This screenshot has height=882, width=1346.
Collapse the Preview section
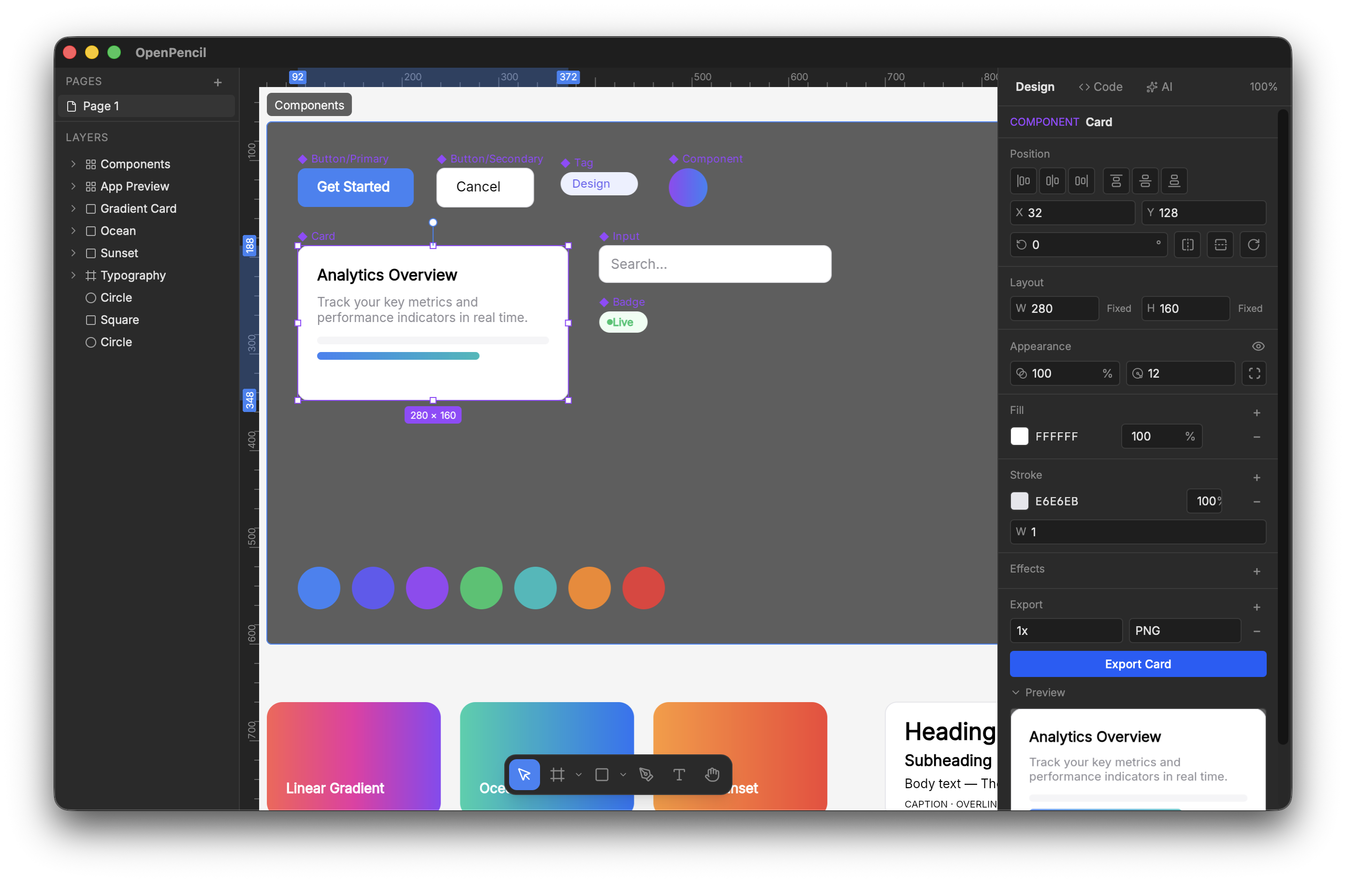coord(1038,692)
